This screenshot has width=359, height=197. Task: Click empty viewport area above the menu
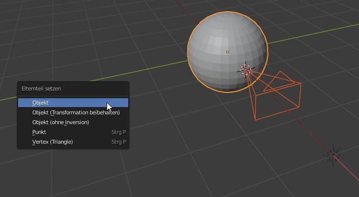(x=73, y=39)
